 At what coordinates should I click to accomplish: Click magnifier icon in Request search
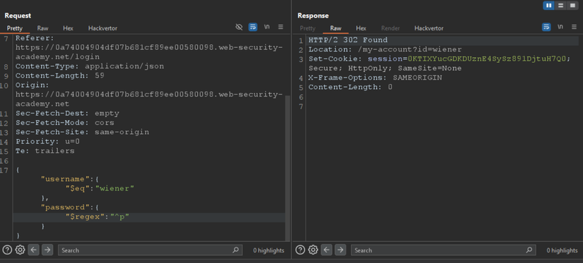click(x=236, y=250)
